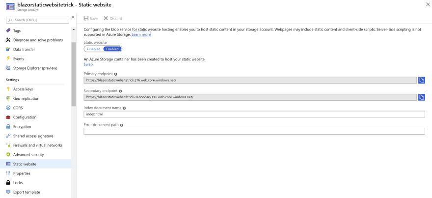Click the Index document name info icon
The image size is (432, 198).
[124, 108]
